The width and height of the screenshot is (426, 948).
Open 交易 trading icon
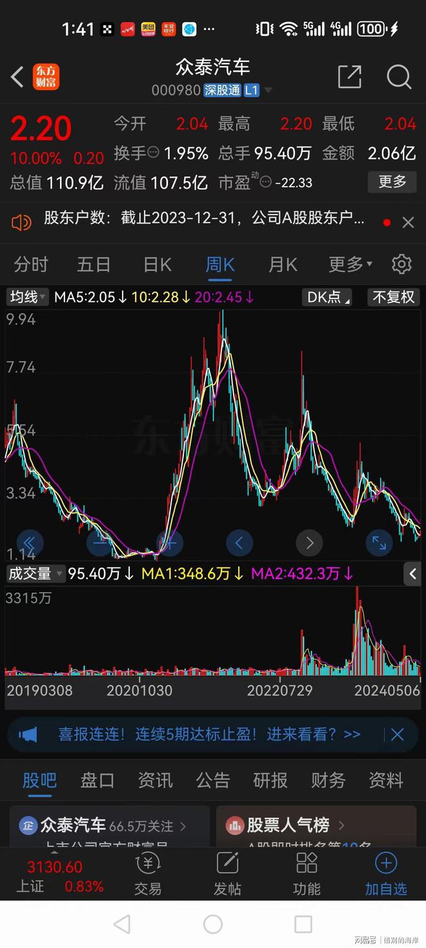click(148, 874)
